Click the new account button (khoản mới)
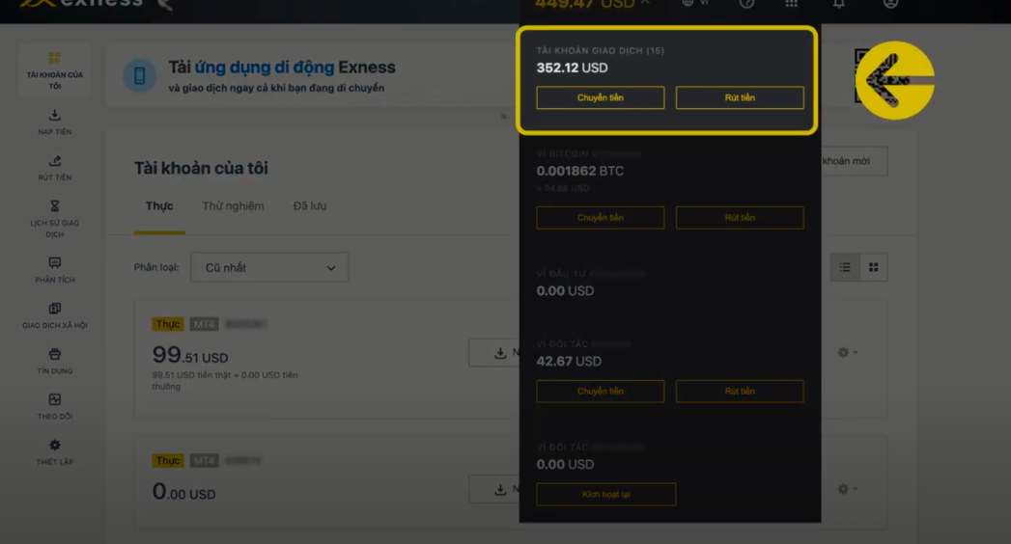Screen dimensions: 1011x544 854,161
